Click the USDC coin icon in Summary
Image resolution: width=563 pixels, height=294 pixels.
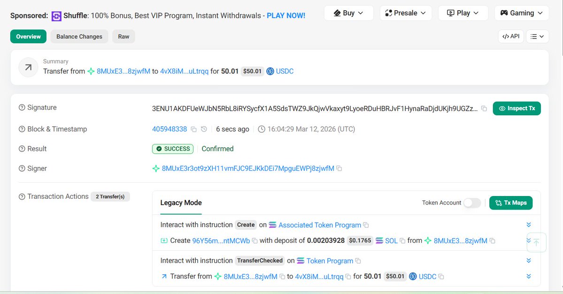tap(270, 71)
